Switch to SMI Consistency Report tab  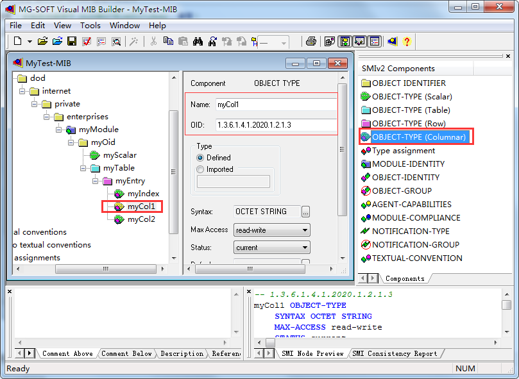(395, 353)
